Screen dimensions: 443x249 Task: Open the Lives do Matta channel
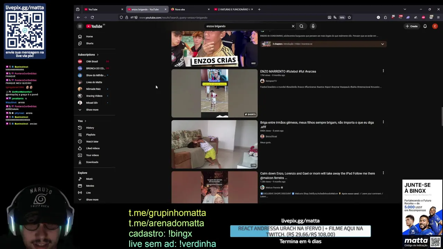[94, 82]
